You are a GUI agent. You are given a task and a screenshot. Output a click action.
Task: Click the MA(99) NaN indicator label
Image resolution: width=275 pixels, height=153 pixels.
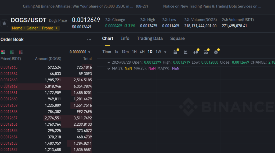[168, 68]
